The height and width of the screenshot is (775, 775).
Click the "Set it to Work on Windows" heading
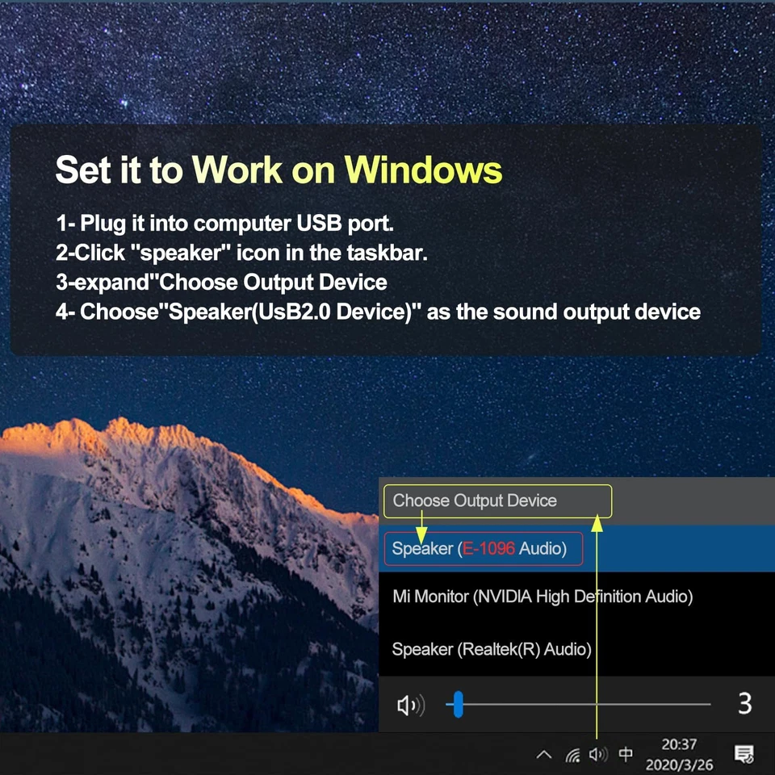click(x=279, y=170)
